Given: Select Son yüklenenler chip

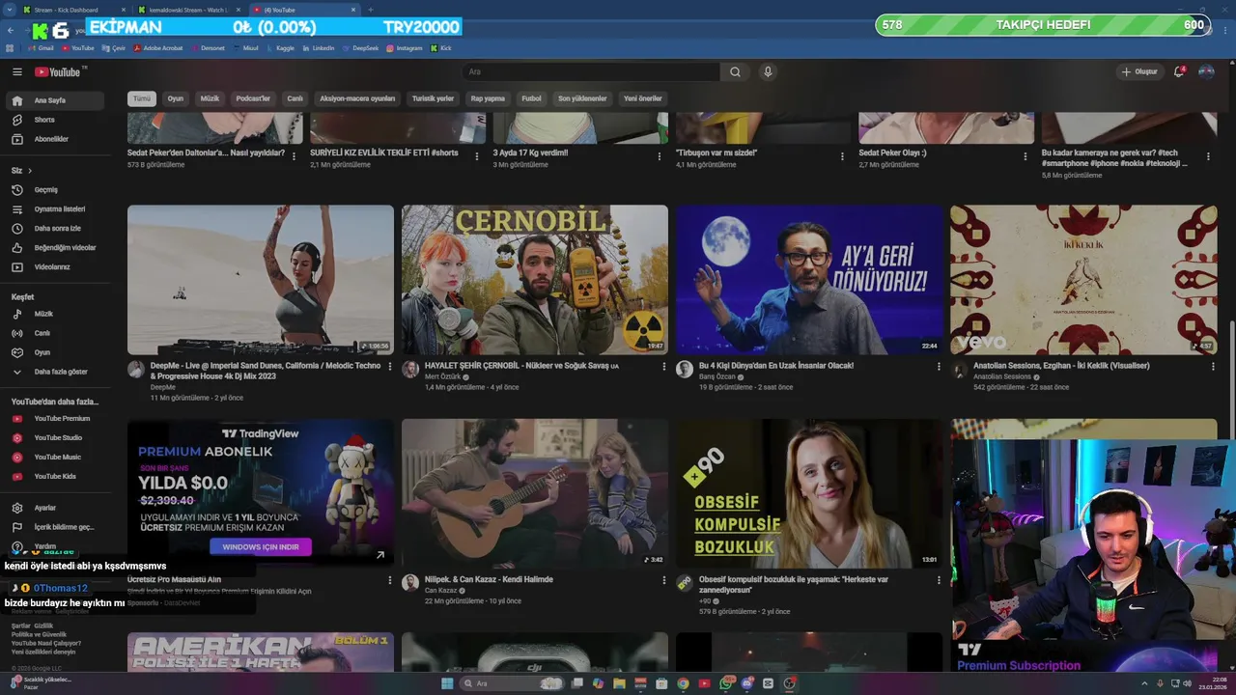Looking at the screenshot, I should point(582,98).
